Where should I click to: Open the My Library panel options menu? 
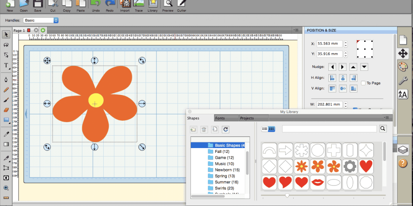(x=386, y=117)
